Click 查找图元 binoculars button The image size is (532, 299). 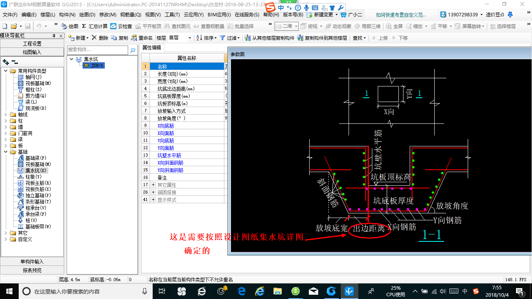[178, 26]
